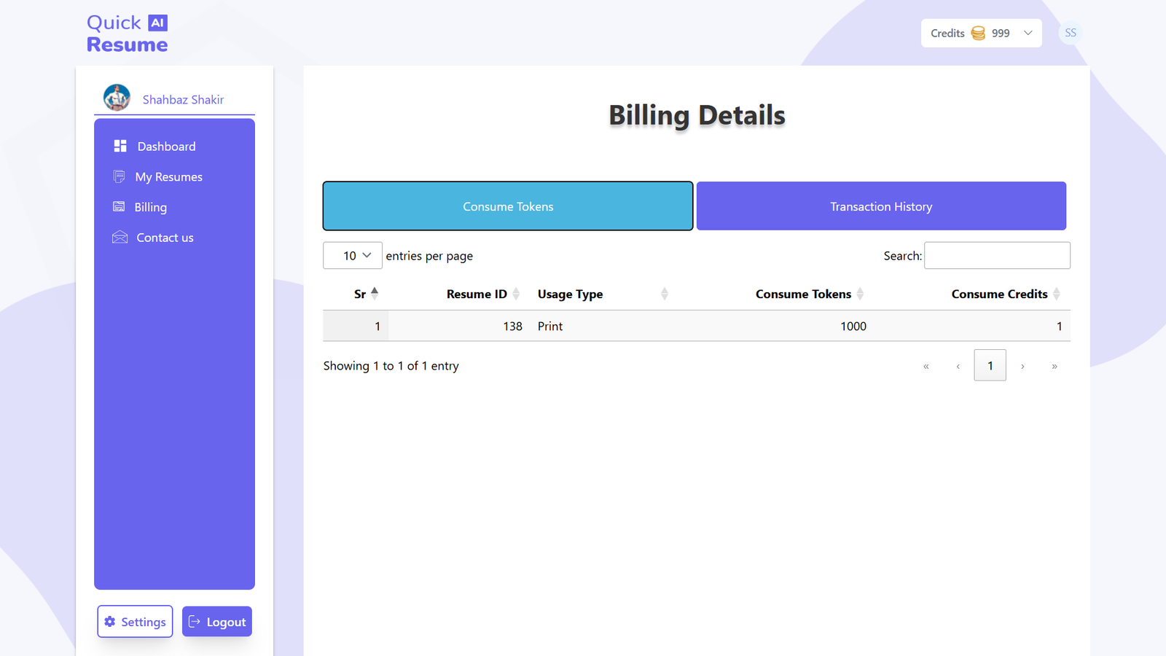Switch to the Transaction History tab
The image size is (1166, 656).
point(881,206)
